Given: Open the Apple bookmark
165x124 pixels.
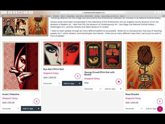Looking at the screenshot, I should [x=42, y=16].
